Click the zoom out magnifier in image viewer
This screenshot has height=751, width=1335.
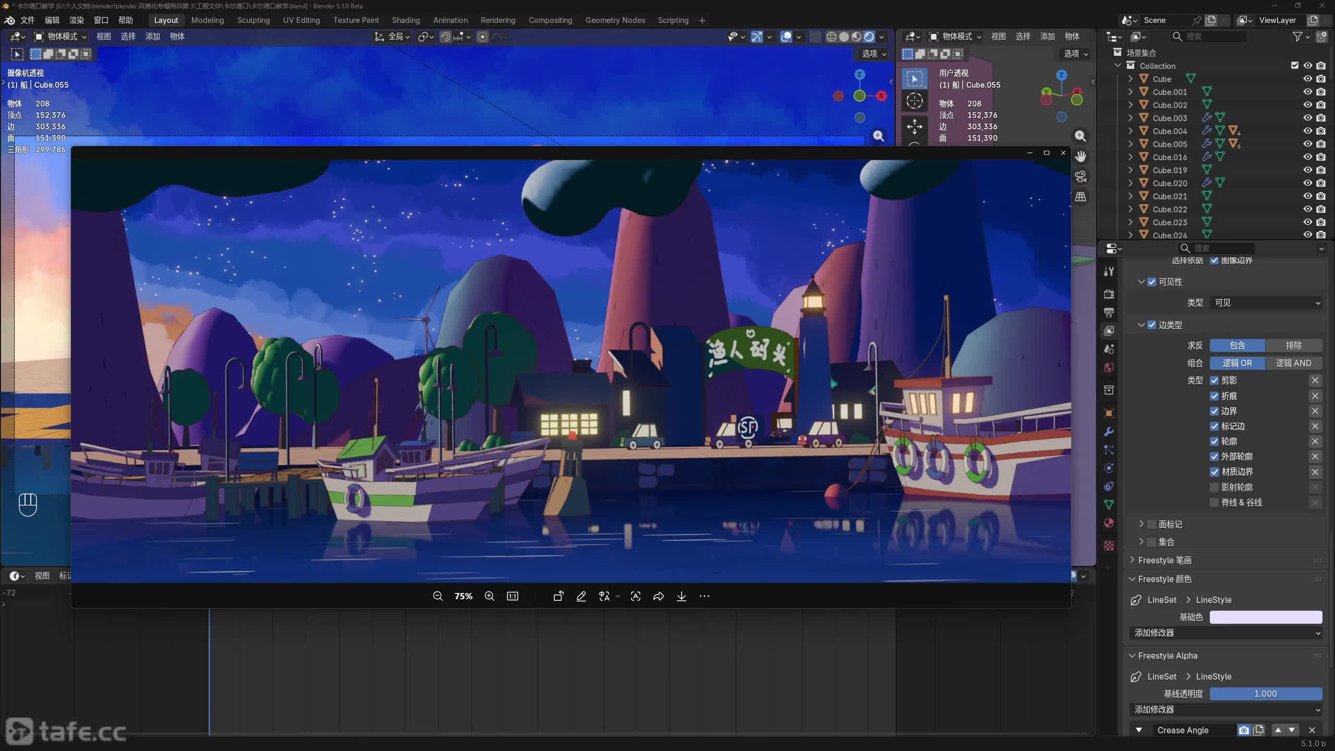point(438,596)
